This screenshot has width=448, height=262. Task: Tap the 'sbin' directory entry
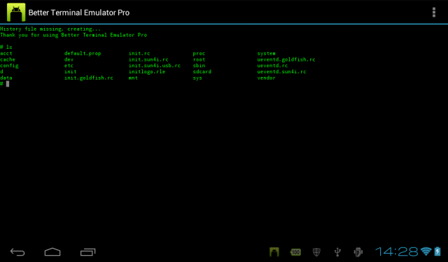pyautogui.click(x=199, y=66)
